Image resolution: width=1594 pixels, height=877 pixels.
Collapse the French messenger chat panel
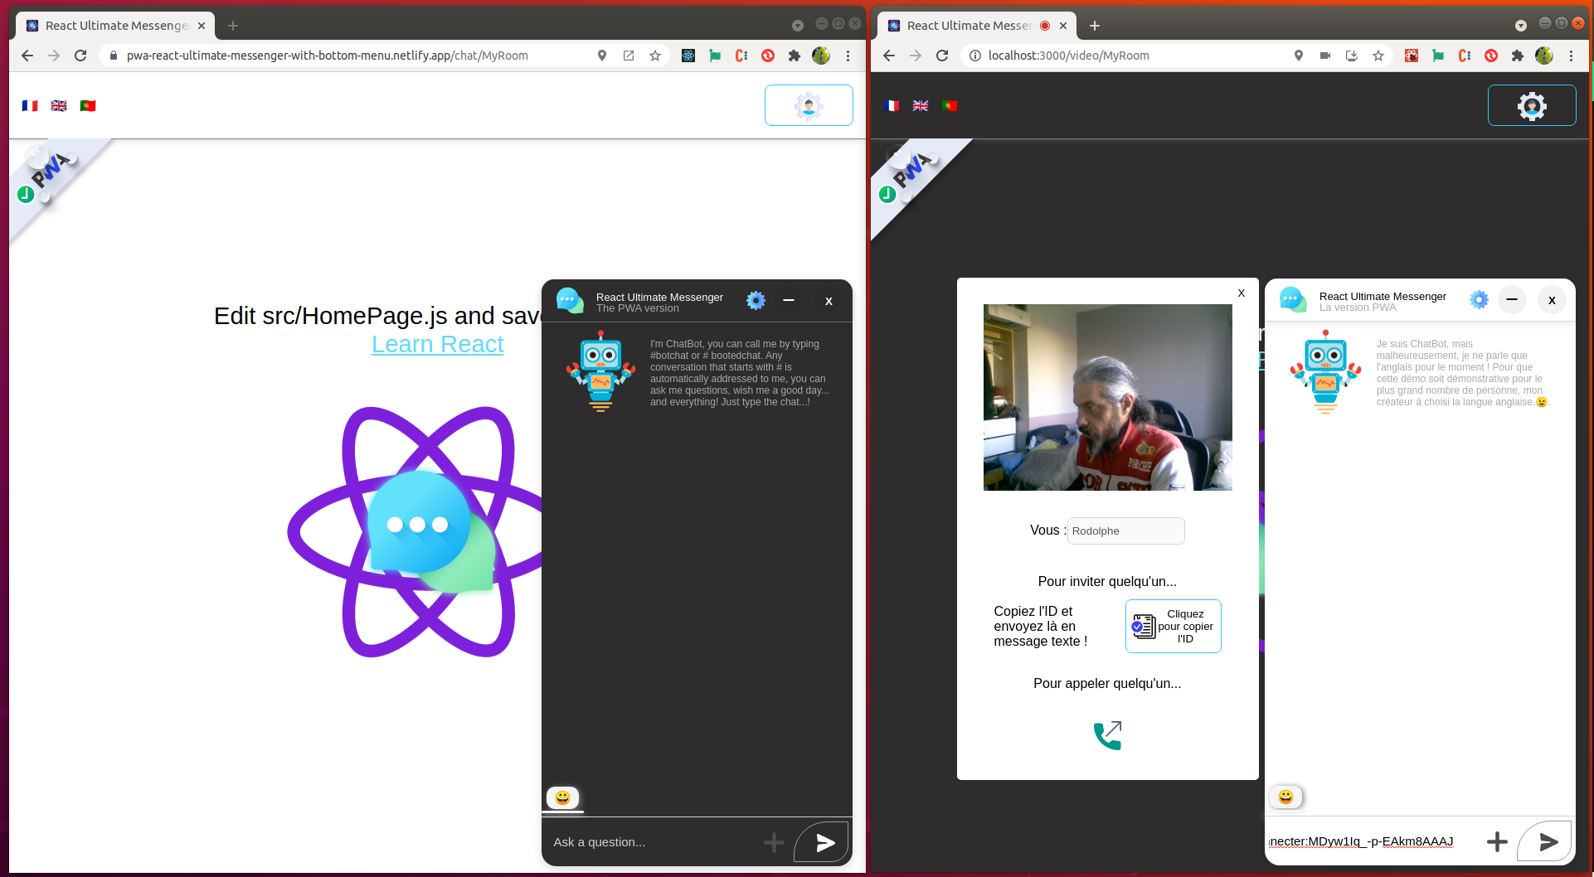(1512, 300)
